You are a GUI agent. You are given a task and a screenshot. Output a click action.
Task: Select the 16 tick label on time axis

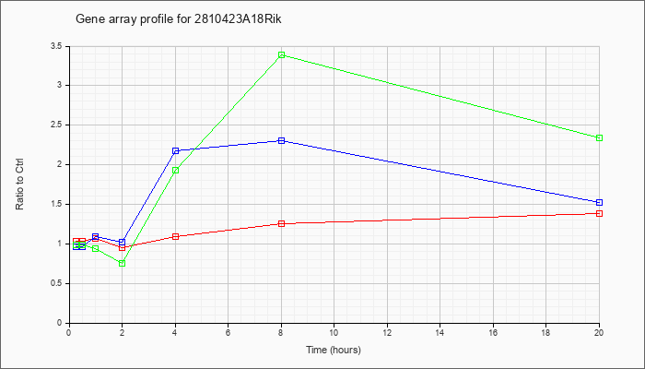pos(493,331)
